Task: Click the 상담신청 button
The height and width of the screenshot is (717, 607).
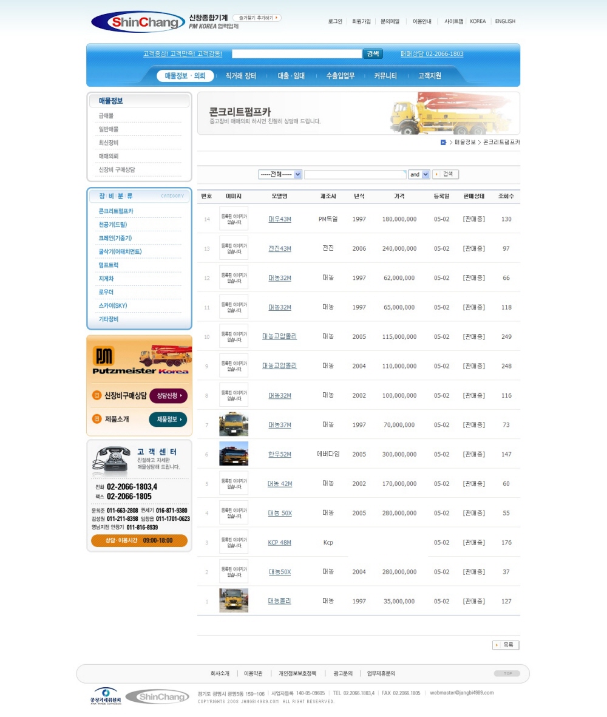Action: (168, 395)
